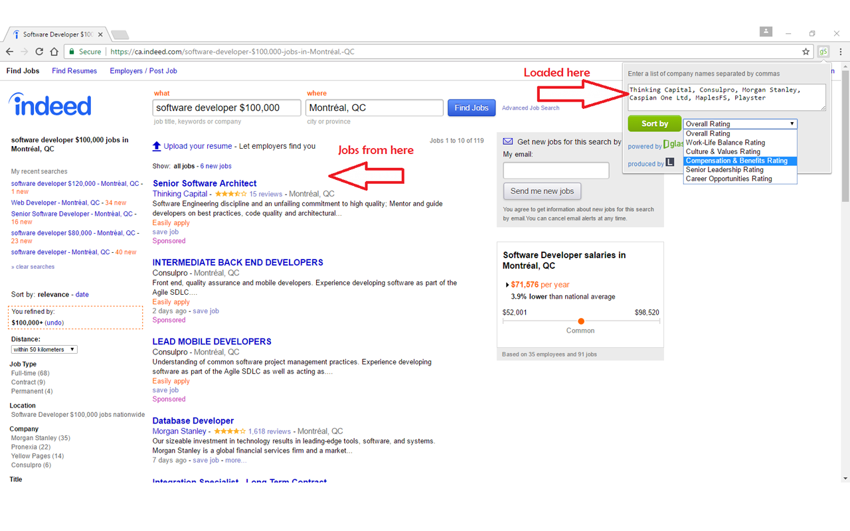The image size is (850, 531).
Task: Select Compensation & Benefits Rating option
Action: click(x=740, y=161)
